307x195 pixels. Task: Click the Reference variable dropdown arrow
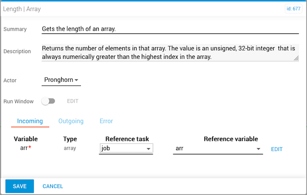tap(258, 149)
